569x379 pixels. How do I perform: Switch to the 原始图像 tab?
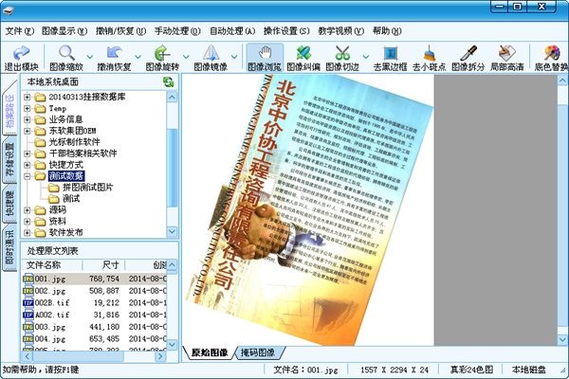(210, 352)
